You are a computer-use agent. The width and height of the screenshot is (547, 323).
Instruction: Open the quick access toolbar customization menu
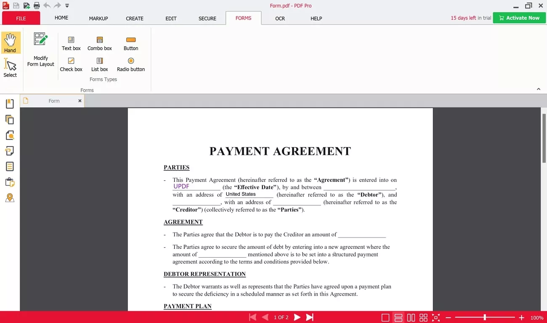67,5
